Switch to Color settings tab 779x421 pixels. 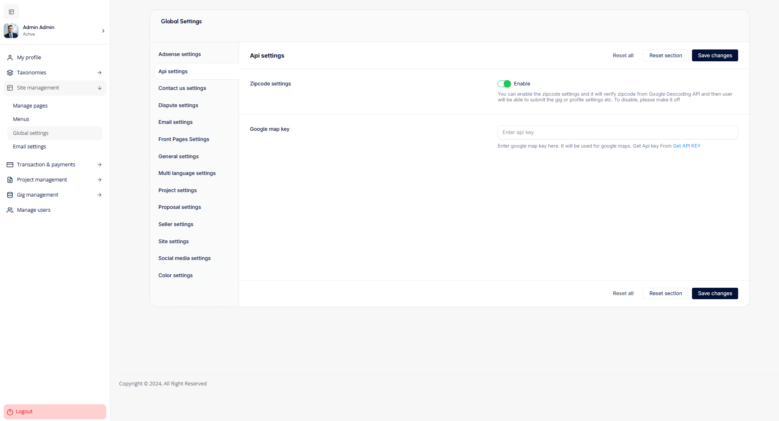(x=175, y=275)
